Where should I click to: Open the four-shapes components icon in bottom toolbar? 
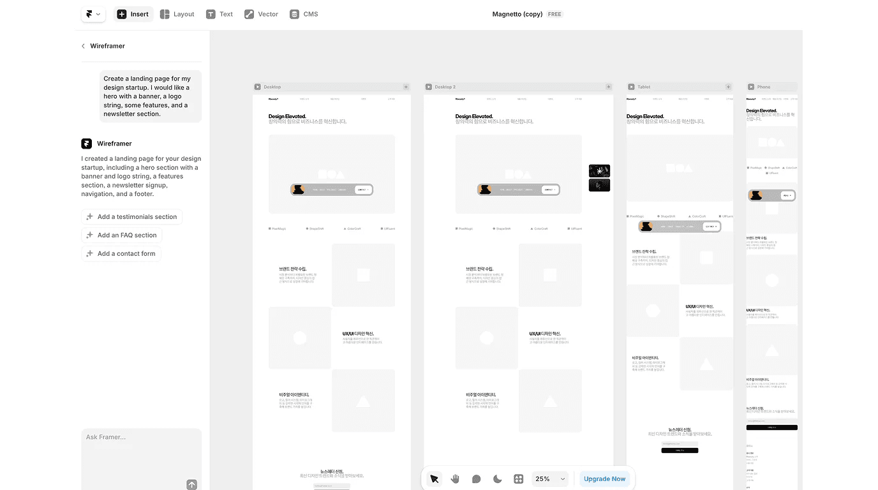[519, 479]
